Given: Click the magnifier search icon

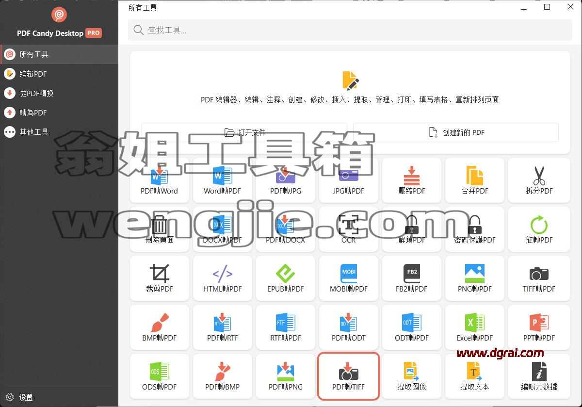Looking at the screenshot, I should 138,30.
